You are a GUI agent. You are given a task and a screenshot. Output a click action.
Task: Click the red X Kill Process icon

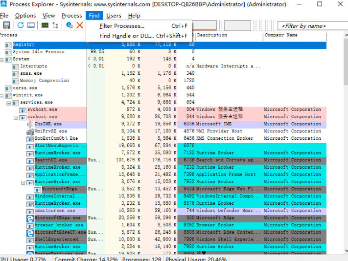pos(80,25)
